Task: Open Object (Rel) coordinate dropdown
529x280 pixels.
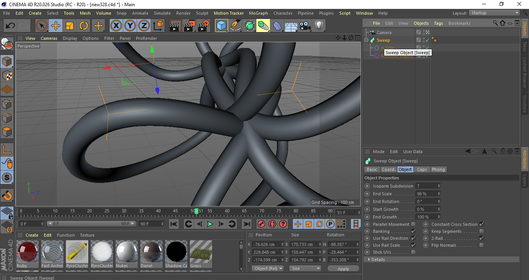Action: pos(268,268)
